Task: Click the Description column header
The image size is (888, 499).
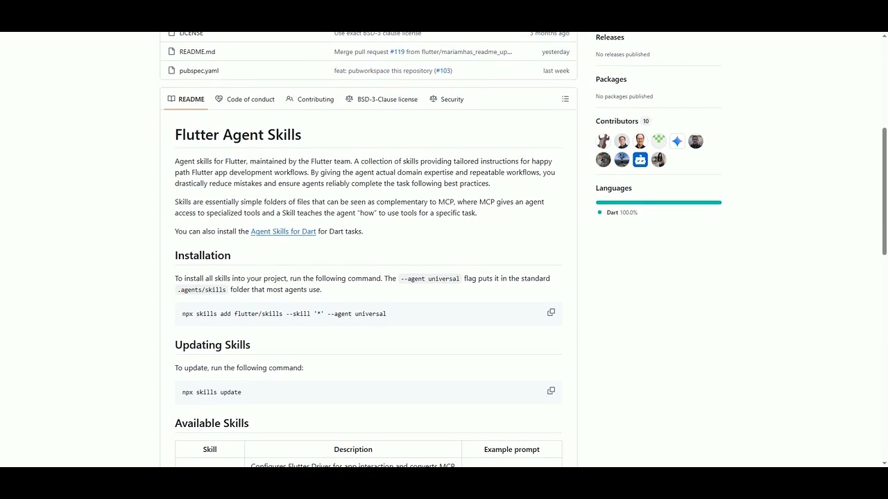Action: click(353, 450)
